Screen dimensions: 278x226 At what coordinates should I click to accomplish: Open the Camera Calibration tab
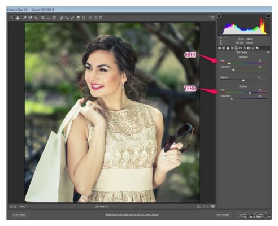click(x=249, y=48)
